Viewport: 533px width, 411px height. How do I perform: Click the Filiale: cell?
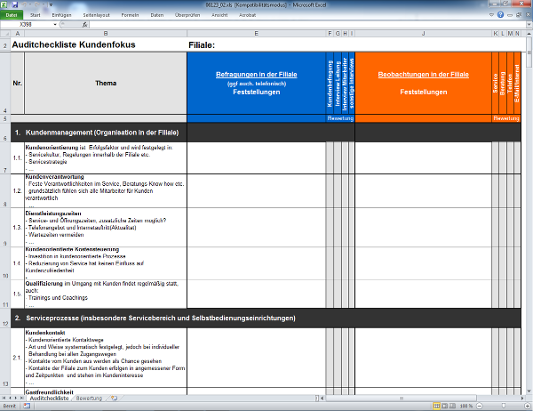coord(202,45)
